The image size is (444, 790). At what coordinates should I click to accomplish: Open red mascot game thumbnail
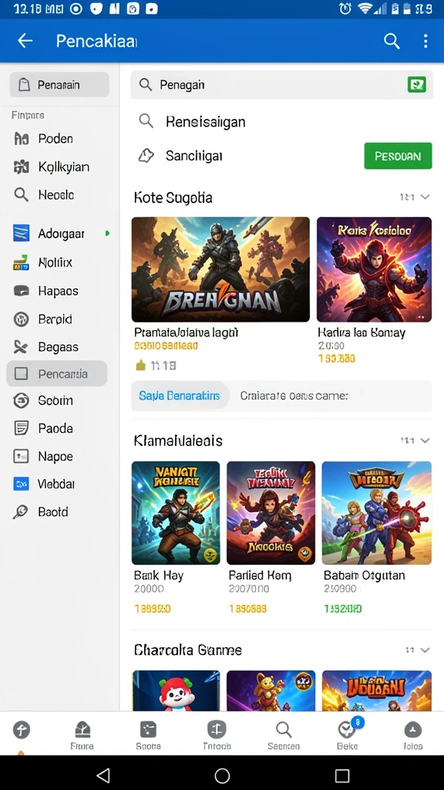pyautogui.click(x=176, y=690)
